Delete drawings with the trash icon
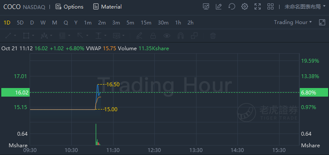The width and height of the screenshot is (329, 155). coord(213,36)
